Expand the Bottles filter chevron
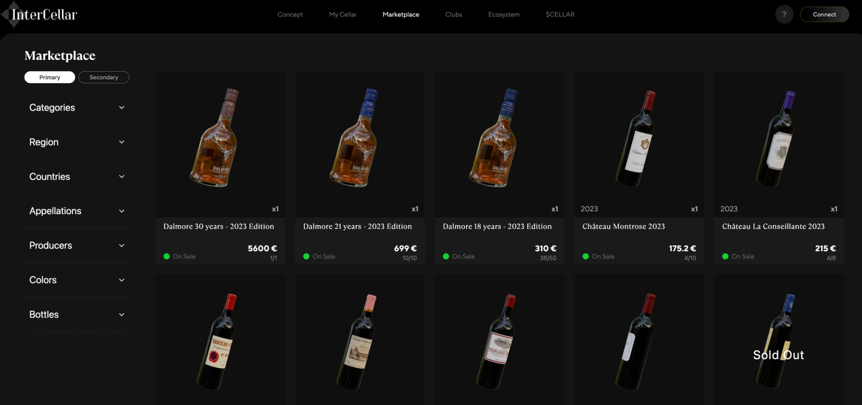This screenshot has height=405, width=862. click(121, 315)
